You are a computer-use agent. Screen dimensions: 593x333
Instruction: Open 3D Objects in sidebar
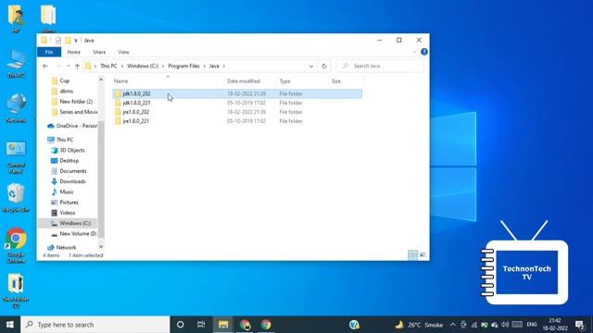pos(72,150)
